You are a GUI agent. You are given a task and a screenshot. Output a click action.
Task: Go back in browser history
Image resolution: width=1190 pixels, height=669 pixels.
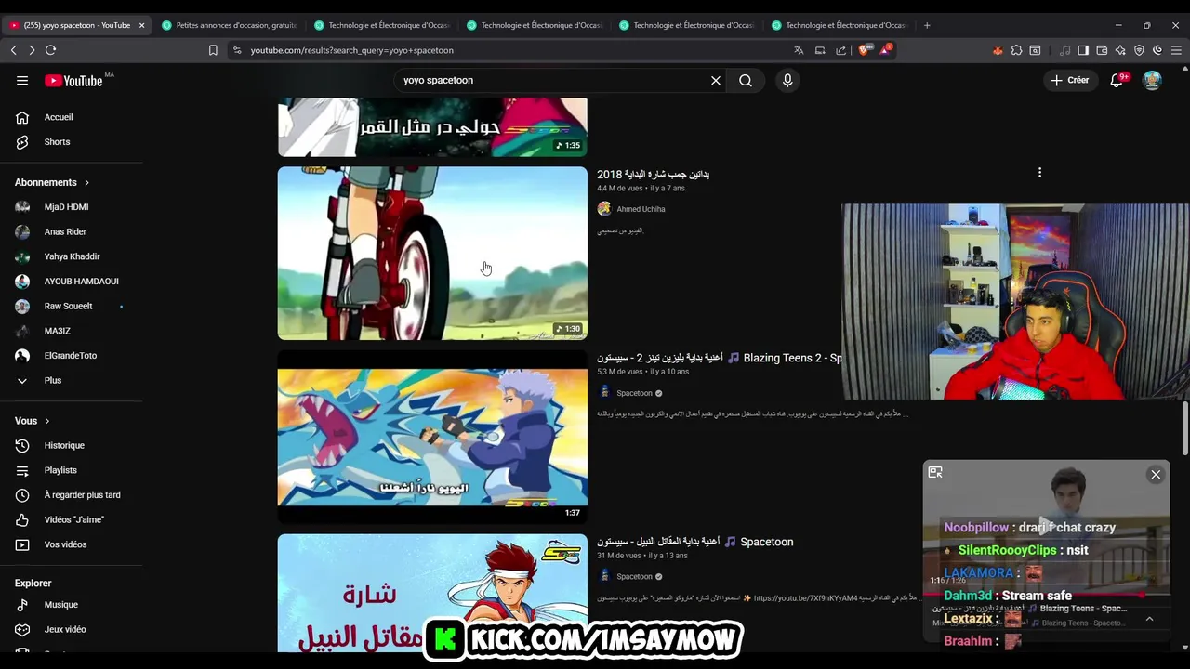coord(14,50)
